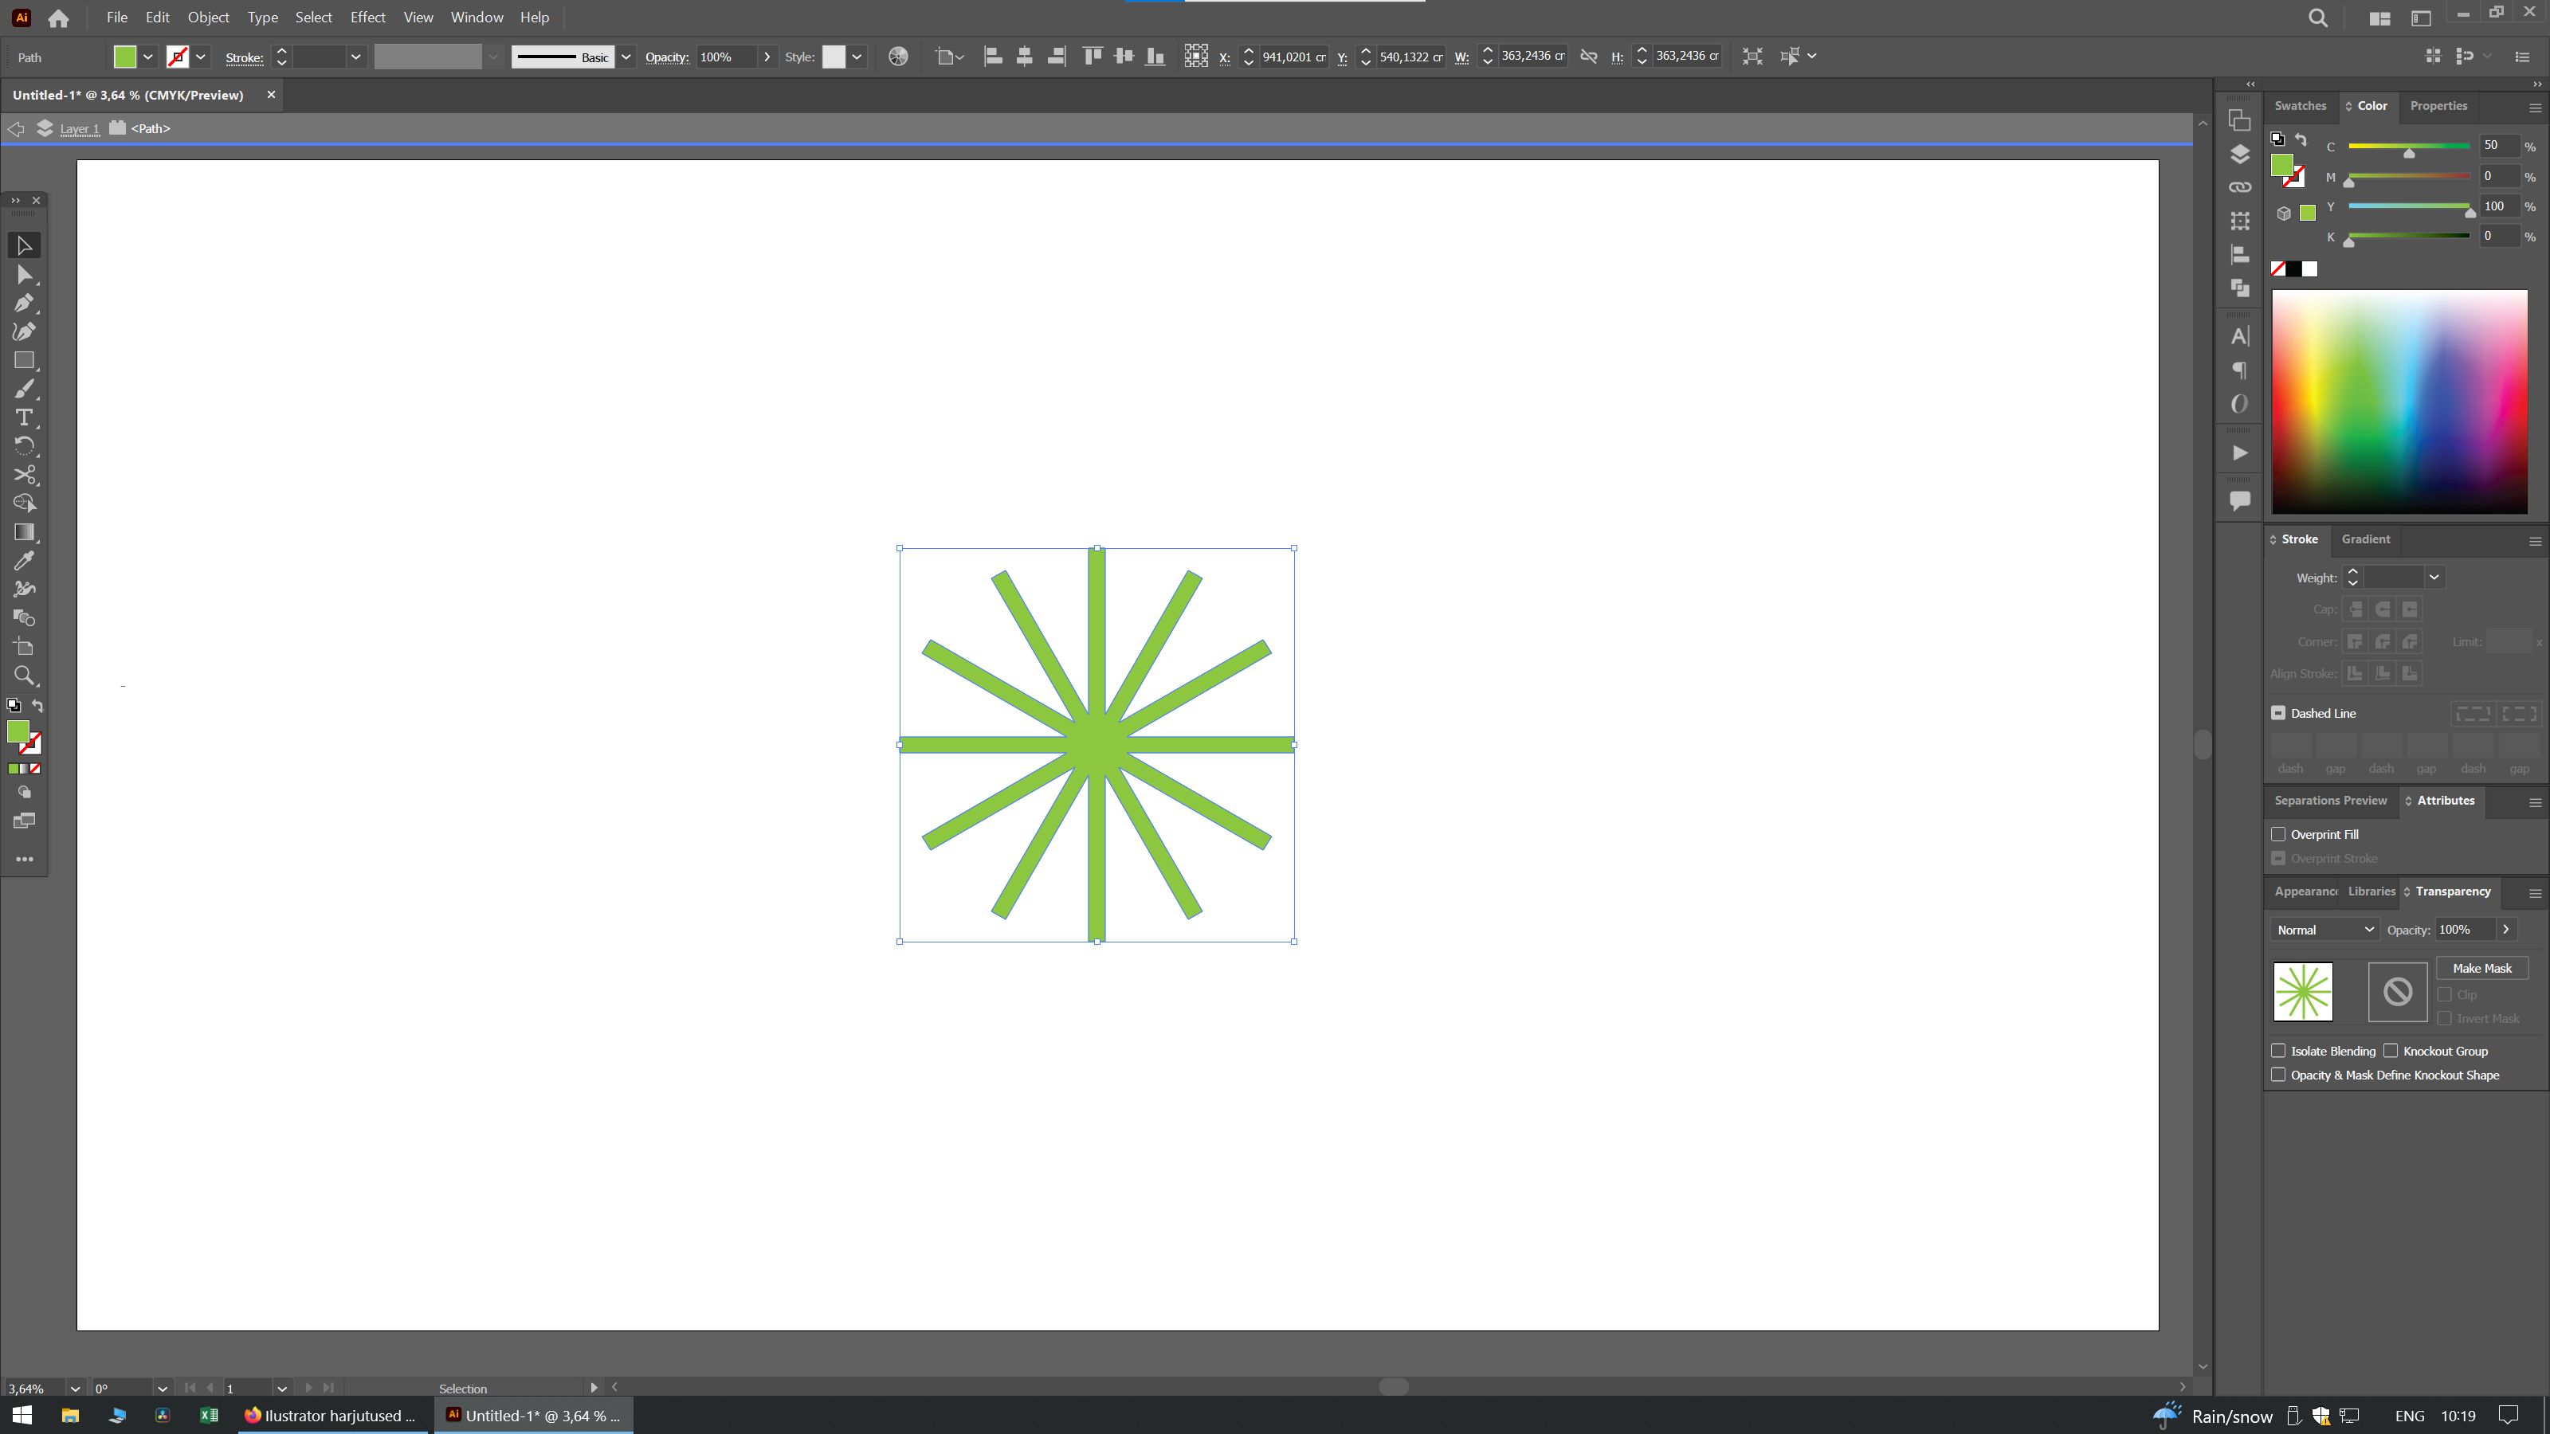This screenshot has height=1434, width=2550.
Task: Click Vertical Align Top icon
Action: click(x=1093, y=57)
